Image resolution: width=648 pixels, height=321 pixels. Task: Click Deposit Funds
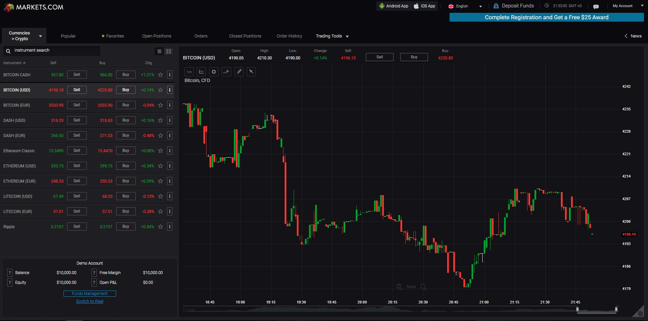point(514,6)
